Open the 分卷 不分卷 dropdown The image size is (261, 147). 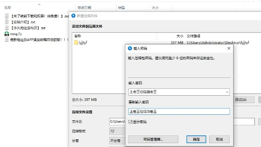point(117,141)
